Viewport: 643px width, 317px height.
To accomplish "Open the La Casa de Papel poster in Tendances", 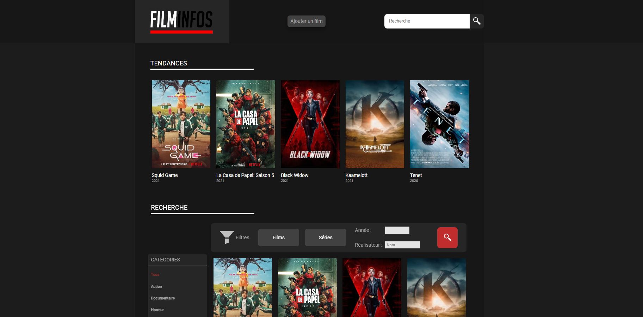I will 246,124.
